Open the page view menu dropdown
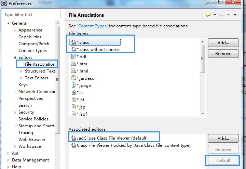Image resolution: width=246 pixels, height=169 pixels. [x=235, y=15]
